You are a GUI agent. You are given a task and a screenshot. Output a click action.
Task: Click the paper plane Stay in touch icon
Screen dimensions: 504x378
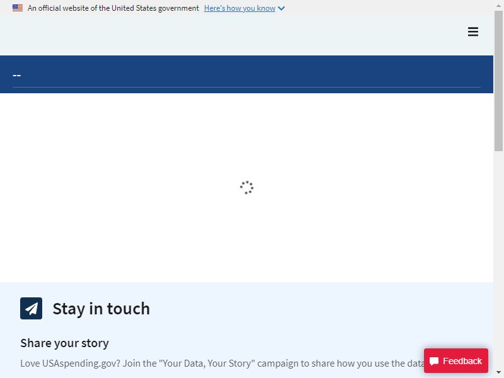coord(31,308)
